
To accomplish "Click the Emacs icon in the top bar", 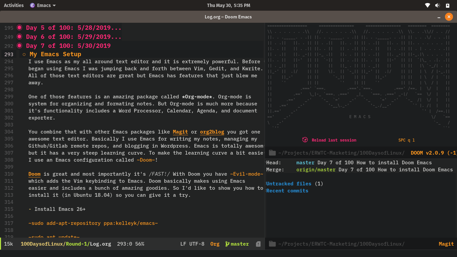I will click(x=32, y=5).
